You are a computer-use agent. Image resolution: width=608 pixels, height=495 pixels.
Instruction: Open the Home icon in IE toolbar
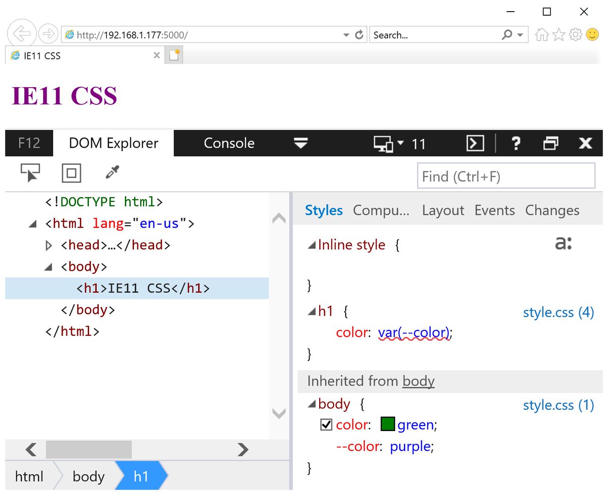pyautogui.click(x=542, y=34)
